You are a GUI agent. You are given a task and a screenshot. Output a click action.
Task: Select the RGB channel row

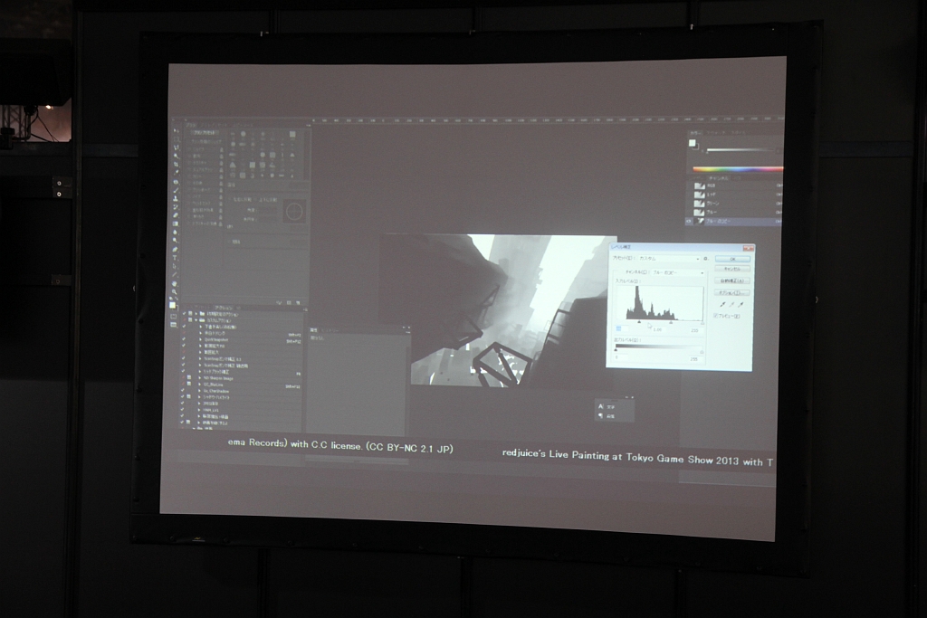click(736, 185)
